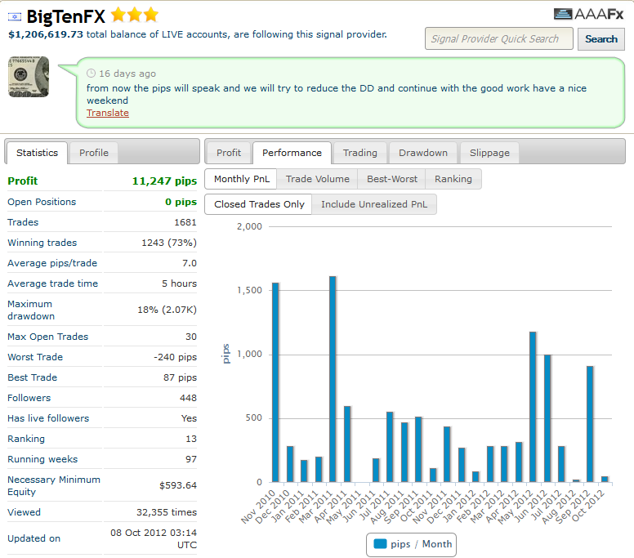Viewport: 634px width, 558px height.
Task: Click the Running weeks value 97
Action: click(191, 459)
